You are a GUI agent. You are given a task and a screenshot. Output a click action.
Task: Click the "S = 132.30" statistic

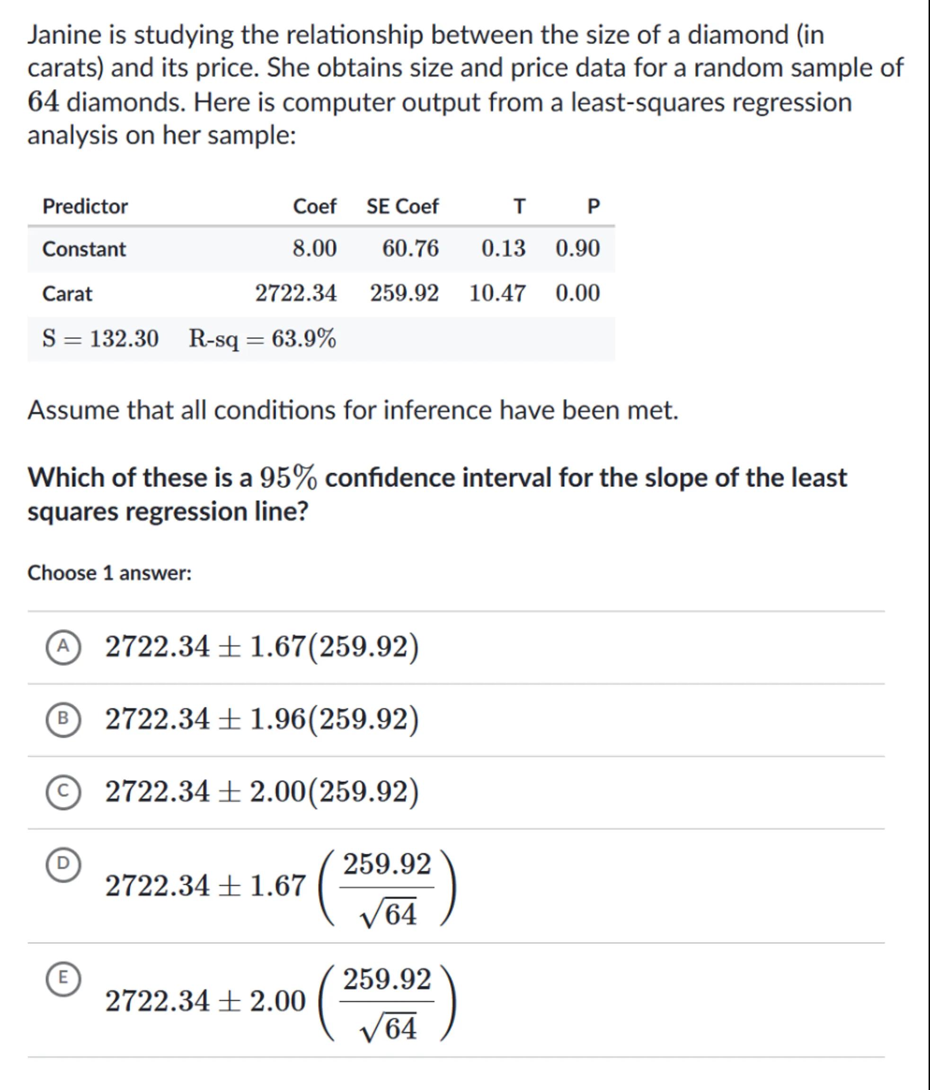[100, 338]
